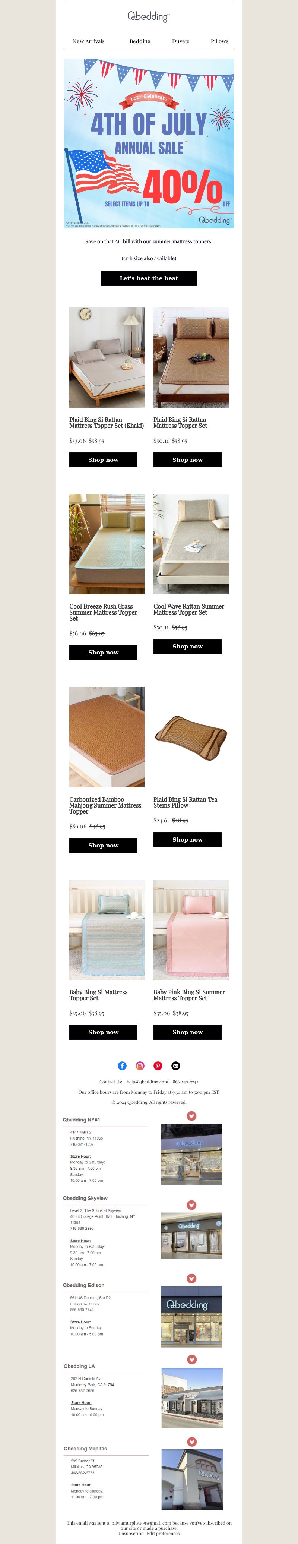This screenshot has height=1544, width=298.
Task: Click the email envelope social icon
Action: click(x=176, y=1066)
